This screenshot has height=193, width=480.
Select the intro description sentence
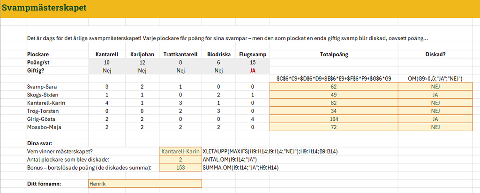(228, 38)
